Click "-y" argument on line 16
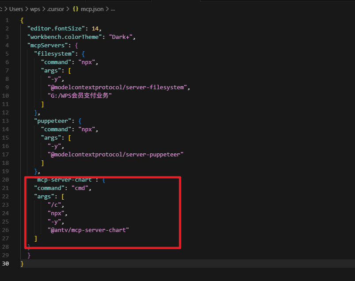355x281 pixels. pos(54,146)
